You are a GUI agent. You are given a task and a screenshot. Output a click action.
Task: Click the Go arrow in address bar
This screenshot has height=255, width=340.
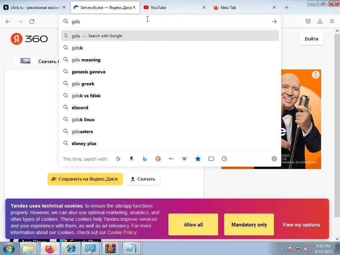[x=274, y=22]
